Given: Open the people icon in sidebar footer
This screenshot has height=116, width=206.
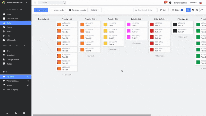Looking at the screenshot, I should (7, 113).
